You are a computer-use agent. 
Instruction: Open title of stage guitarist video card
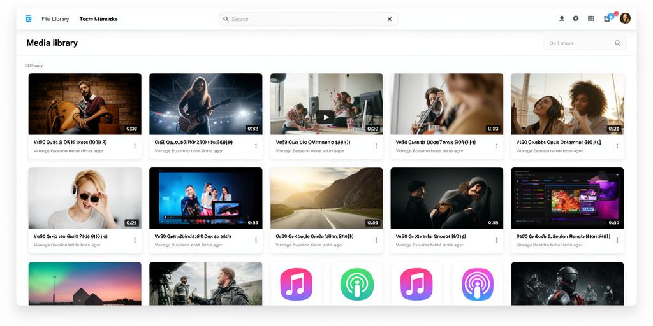tap(194, 142)
